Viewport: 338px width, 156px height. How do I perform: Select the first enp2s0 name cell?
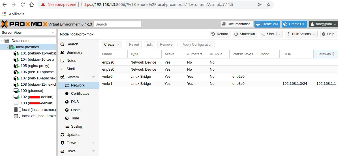click(x=114, y=62)
